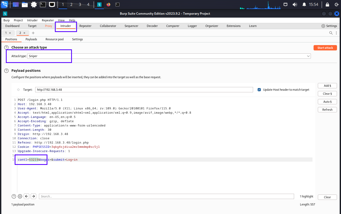This screenshot has width=341, height=214.
Task: Switch to the Sequencer tab
Action: click(x=131, y=26)
